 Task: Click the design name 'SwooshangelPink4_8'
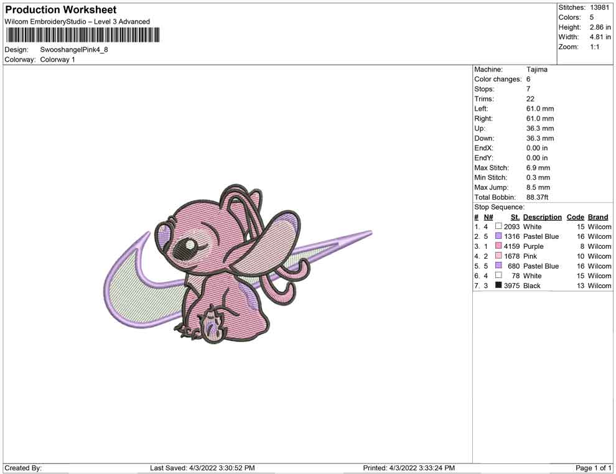coord(74,50)
